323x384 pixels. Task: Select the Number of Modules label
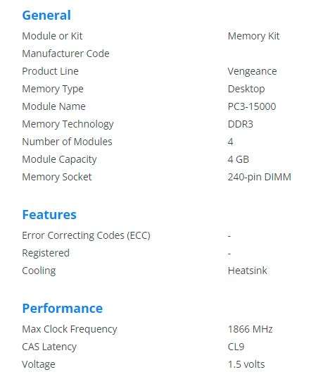click(x=68, y=142)
